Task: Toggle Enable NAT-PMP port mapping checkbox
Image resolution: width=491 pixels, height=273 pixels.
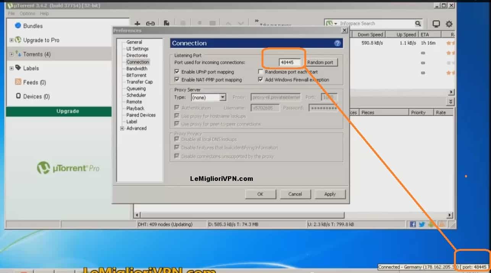Action: [x=177, y=80]
